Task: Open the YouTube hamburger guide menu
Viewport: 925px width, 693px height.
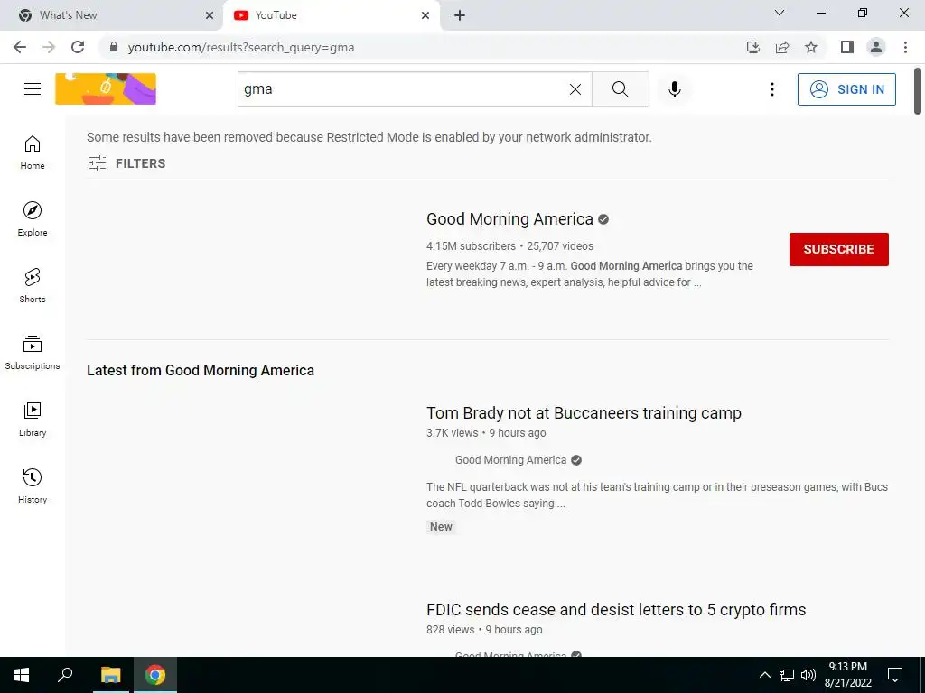Action: (33, 89)
